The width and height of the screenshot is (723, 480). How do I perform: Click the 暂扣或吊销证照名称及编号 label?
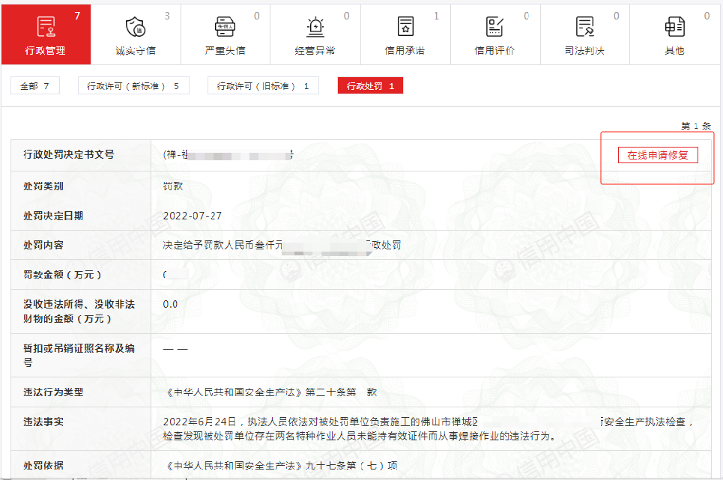pos(79,355)
